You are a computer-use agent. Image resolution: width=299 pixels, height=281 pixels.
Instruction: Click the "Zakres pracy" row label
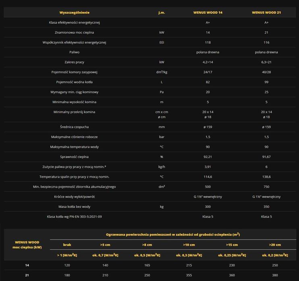pyautogui.click(x=75, y=62)
